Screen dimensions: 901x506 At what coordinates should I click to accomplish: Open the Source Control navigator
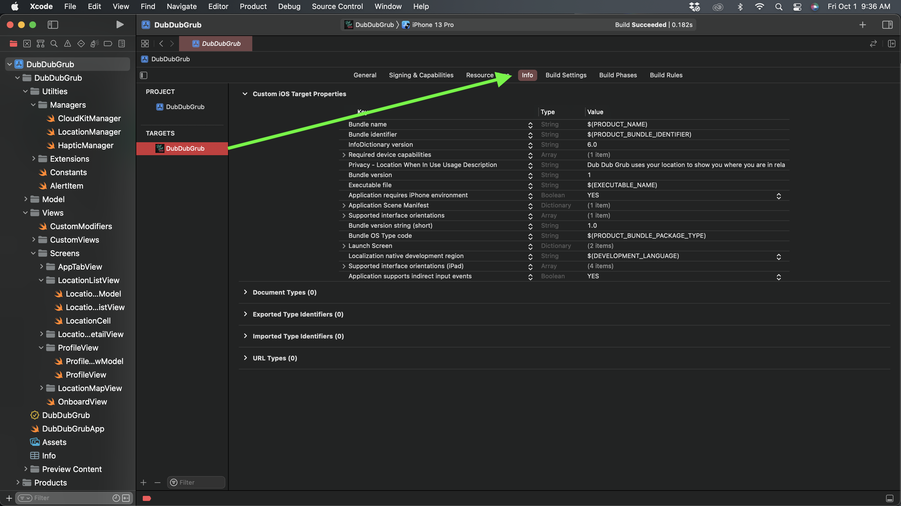[27, 44]
